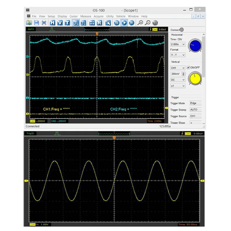Screen dimensions: 231x231
Task: Open the Setup menu
Action: (51, 16)
